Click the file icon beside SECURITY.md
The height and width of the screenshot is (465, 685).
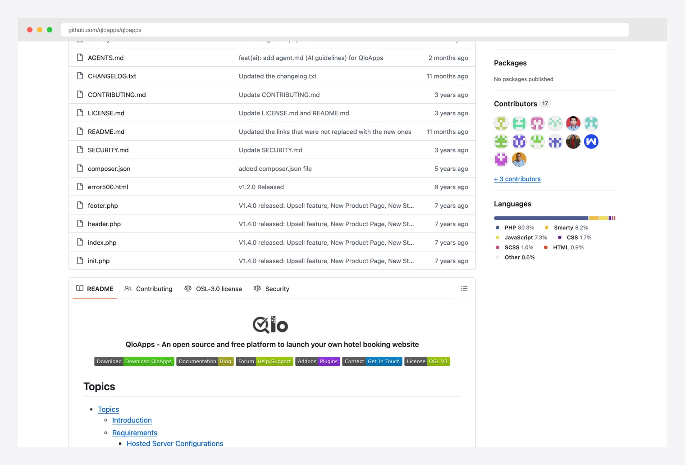point(80,150)
